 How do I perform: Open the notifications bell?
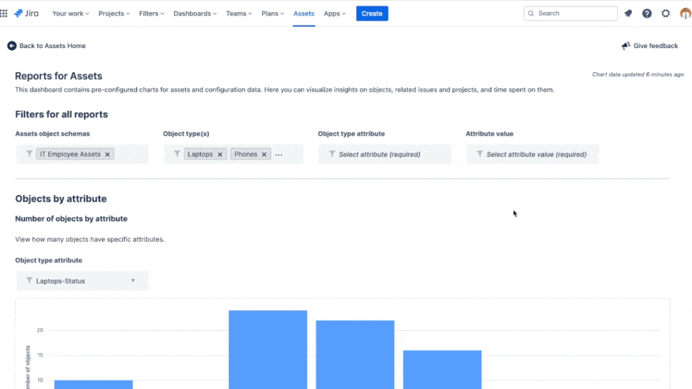pos(628,13)
